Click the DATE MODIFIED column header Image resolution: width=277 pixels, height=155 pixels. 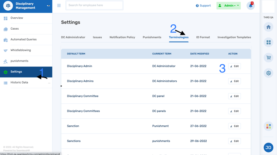coord(199,54)
